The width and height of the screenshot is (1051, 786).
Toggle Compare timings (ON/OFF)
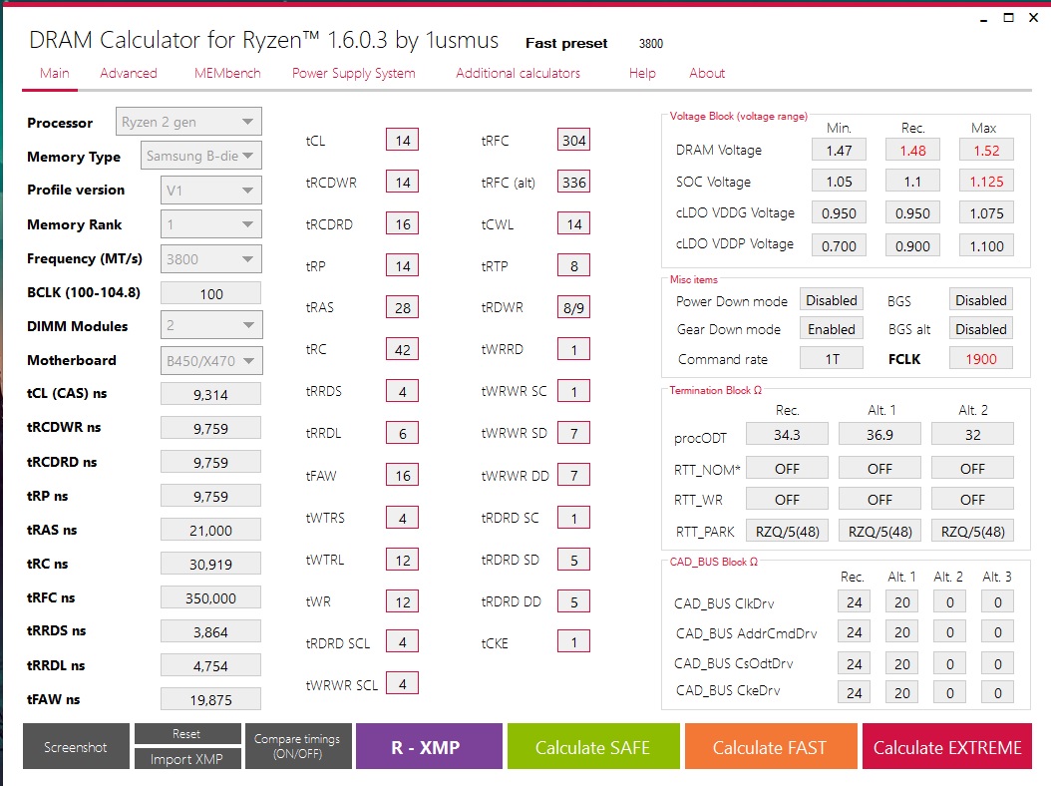297,746
